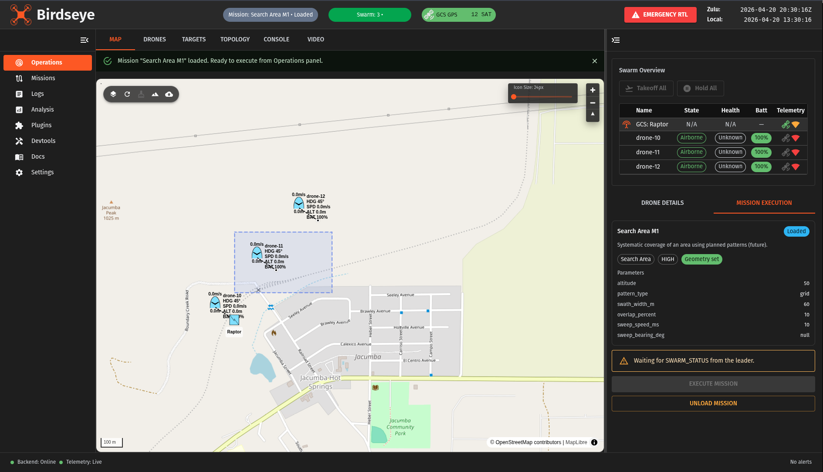The image size is (823, 472).
Task: Open the MISSION EXECUTION tab
Action: (764, 203)
